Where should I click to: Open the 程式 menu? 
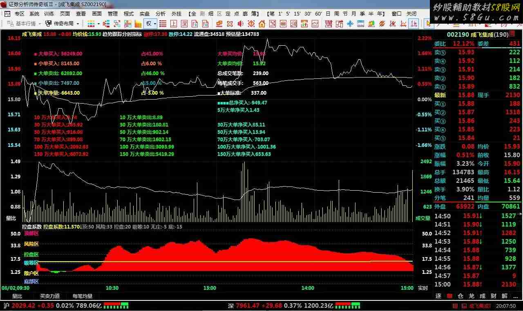(x=129, y=13)
